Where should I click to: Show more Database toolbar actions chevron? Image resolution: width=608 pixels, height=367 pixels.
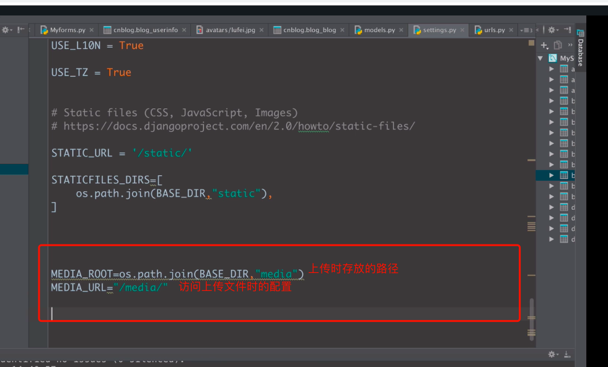(x=570, y=45)
